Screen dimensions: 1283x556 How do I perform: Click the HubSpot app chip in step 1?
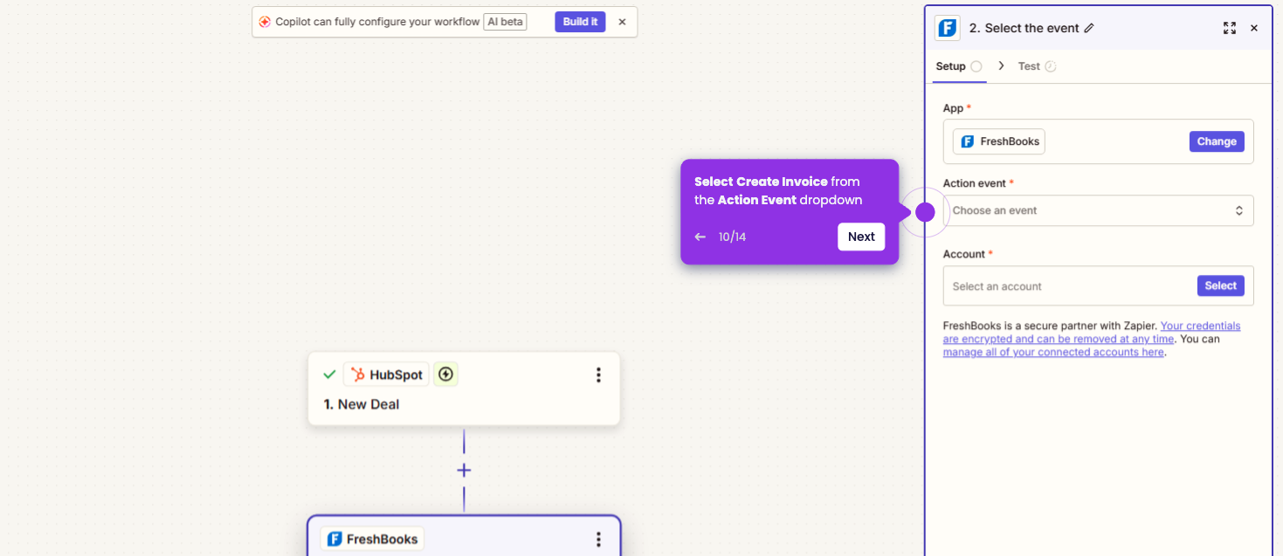pos(385,374)
